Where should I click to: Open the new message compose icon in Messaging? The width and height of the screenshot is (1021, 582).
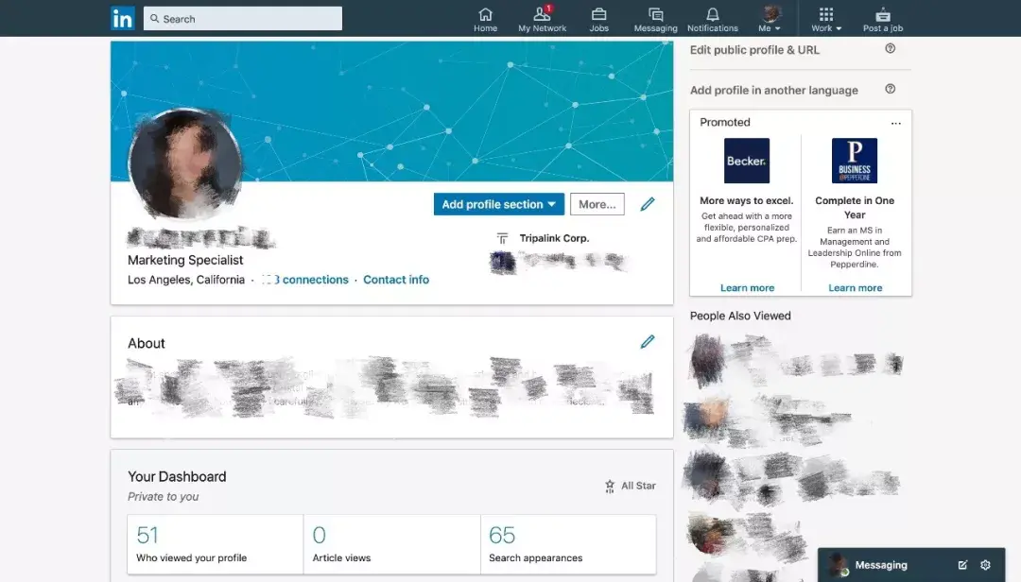click(x=961, y=564)
